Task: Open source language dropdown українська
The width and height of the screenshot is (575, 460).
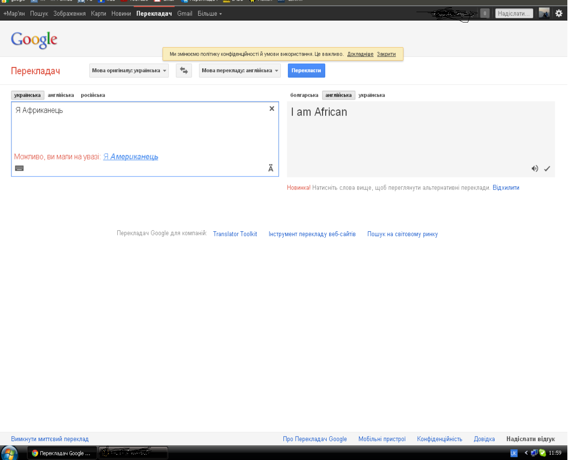Action: pyautogui.click(x=129, y=71)
